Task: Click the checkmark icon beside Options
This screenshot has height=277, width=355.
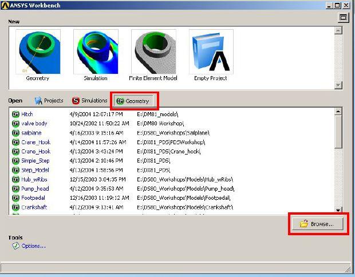Action: coord(15,246)
